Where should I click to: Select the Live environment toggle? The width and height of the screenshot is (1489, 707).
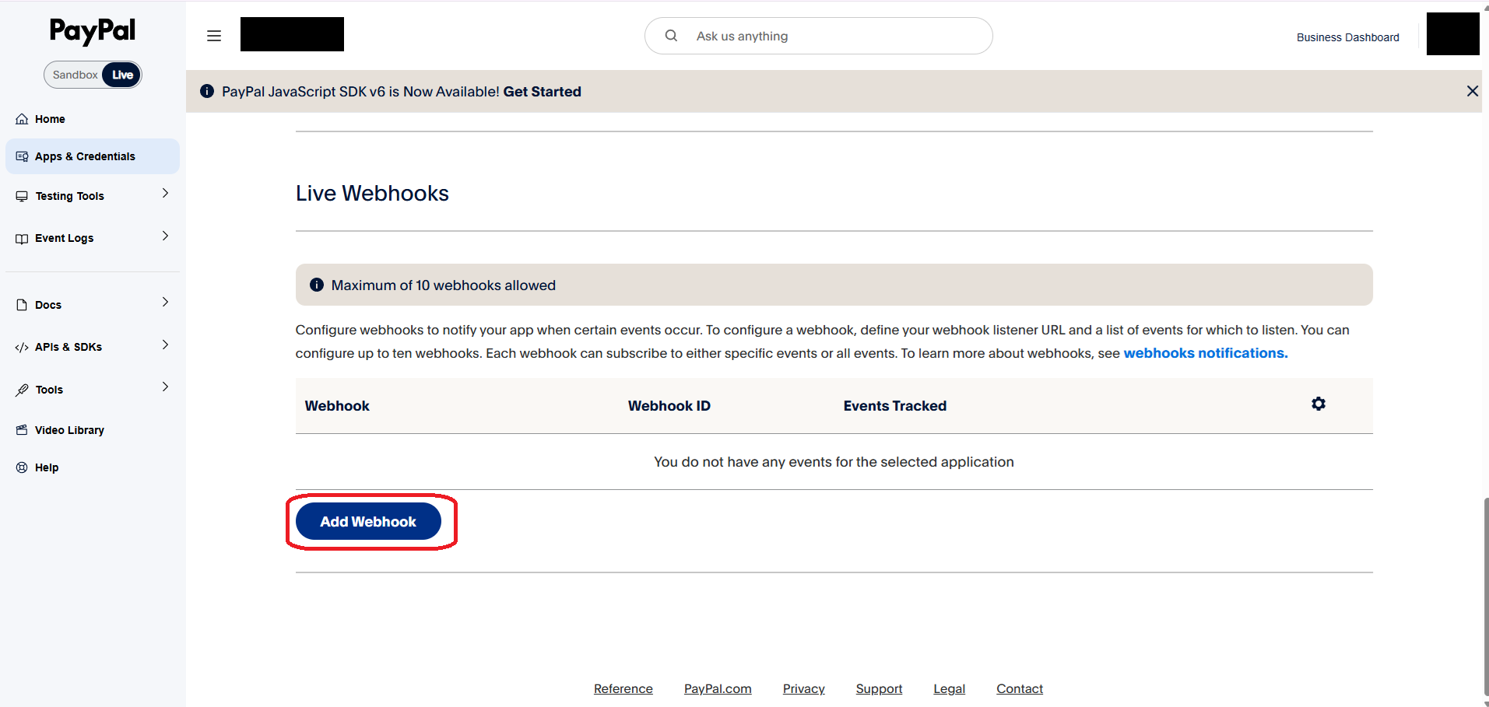click(x=122, y=75)
